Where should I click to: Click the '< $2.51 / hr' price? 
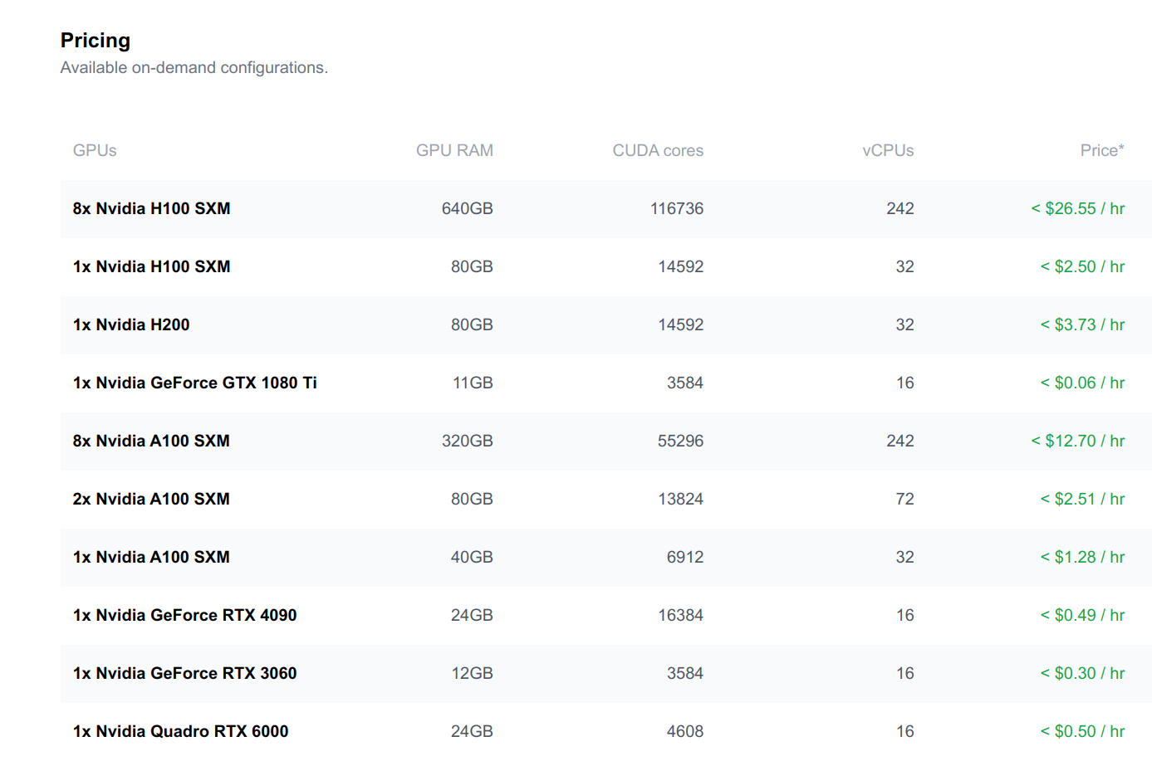pyautogui.click(x=1083, y=499)
